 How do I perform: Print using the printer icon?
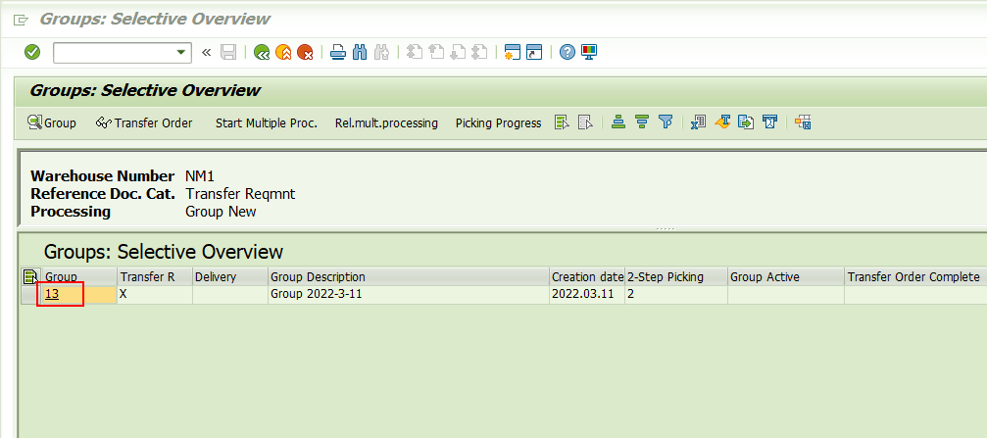[x=338, y=52]
